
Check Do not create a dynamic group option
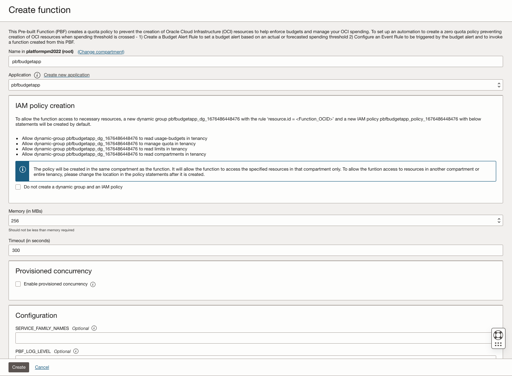tap(18, 187)
